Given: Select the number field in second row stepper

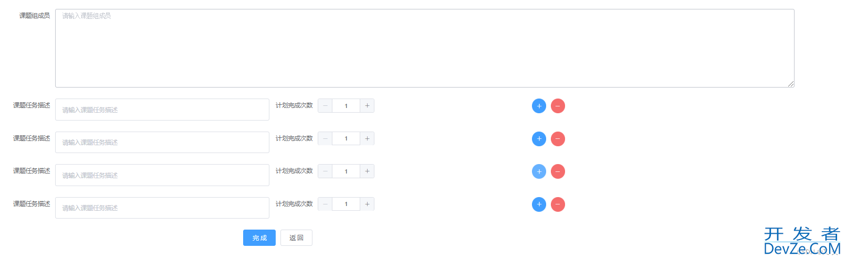Looking at the screenshot, I should click(346, 138).
